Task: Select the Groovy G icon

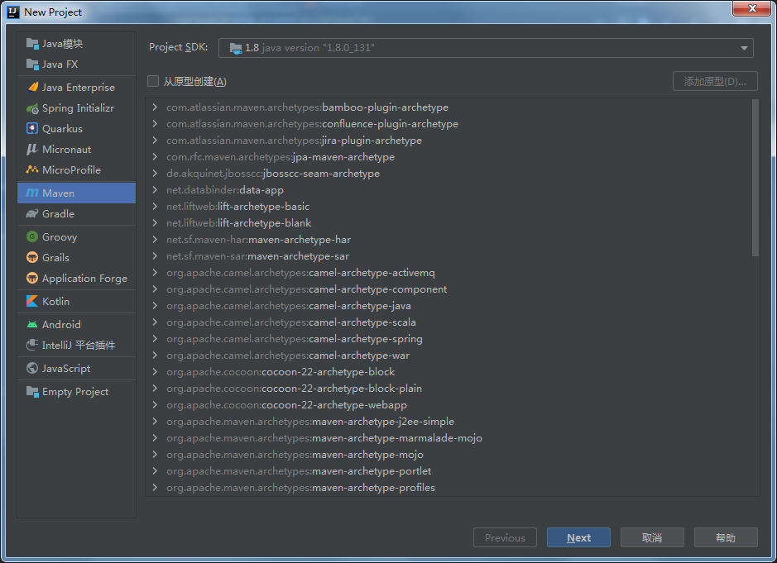Action: 32,236
